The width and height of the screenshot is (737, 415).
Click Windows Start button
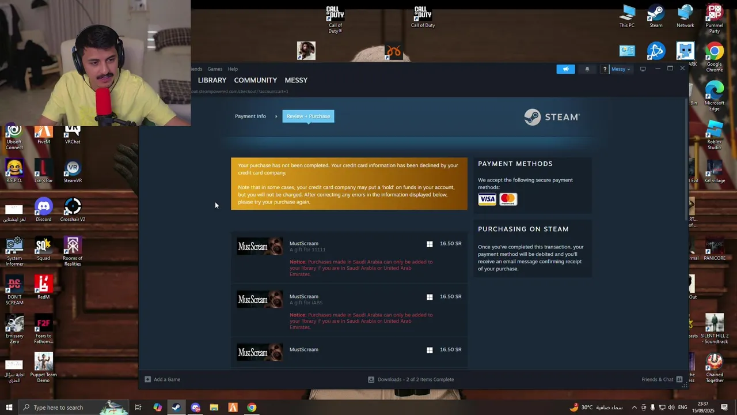9,408
